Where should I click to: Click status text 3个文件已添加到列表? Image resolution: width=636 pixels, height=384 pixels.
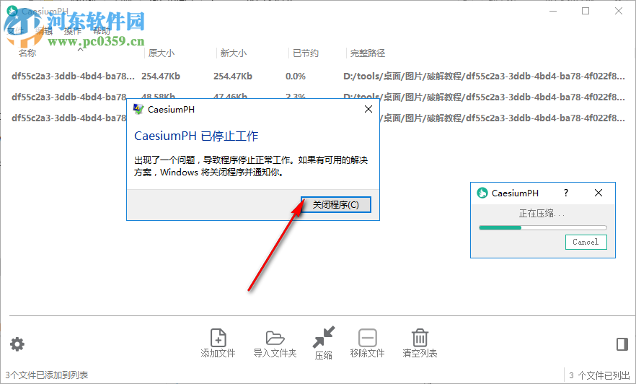[47, 375]
